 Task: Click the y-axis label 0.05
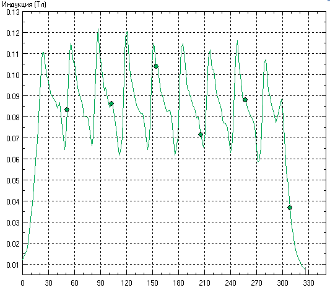pos(13,180)
